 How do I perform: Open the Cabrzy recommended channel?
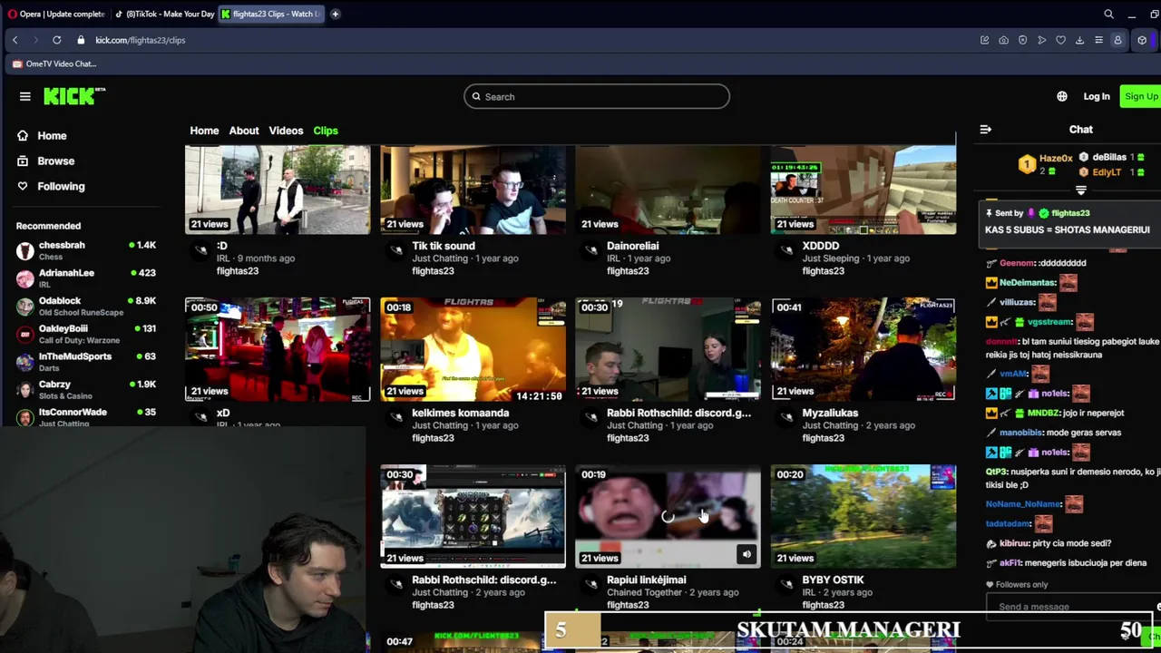pos(86,389)
